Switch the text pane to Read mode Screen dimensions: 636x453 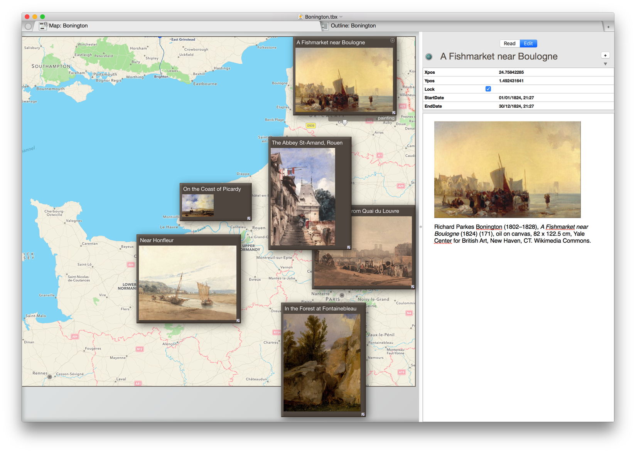[x=509, y=43]
